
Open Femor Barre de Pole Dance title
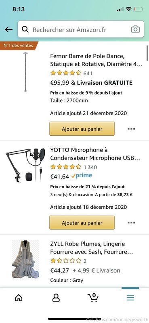click(96, 60)
